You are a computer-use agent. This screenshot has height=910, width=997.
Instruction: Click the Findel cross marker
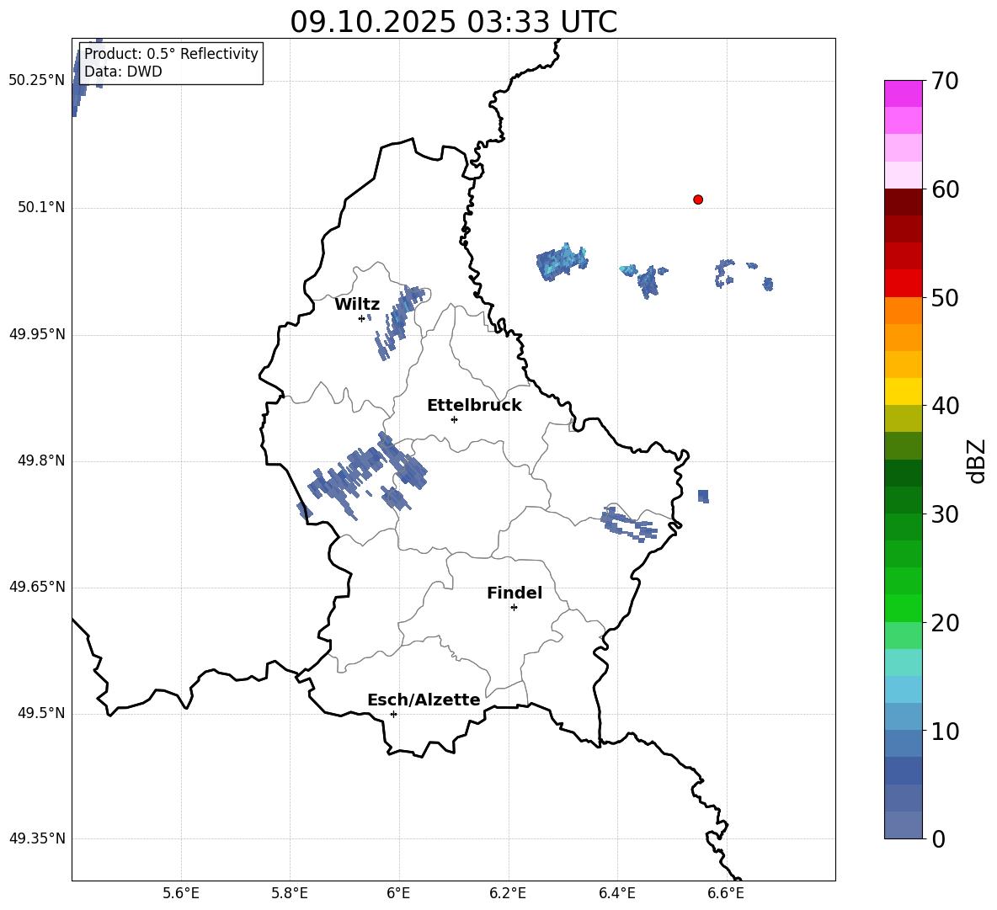click(514, 608)
